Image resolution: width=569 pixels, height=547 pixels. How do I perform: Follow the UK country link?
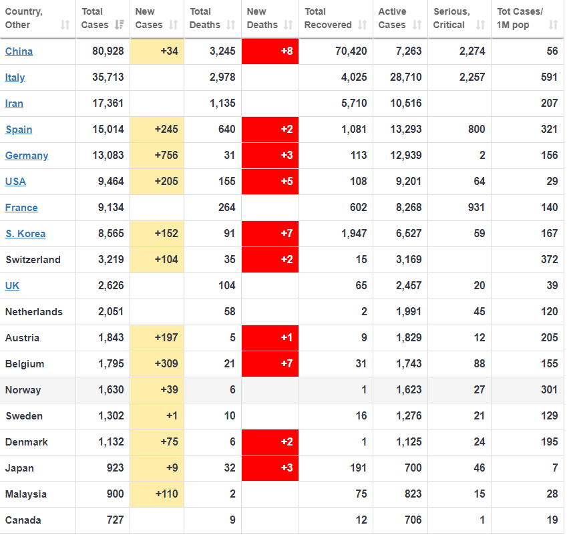coord(12,286)
